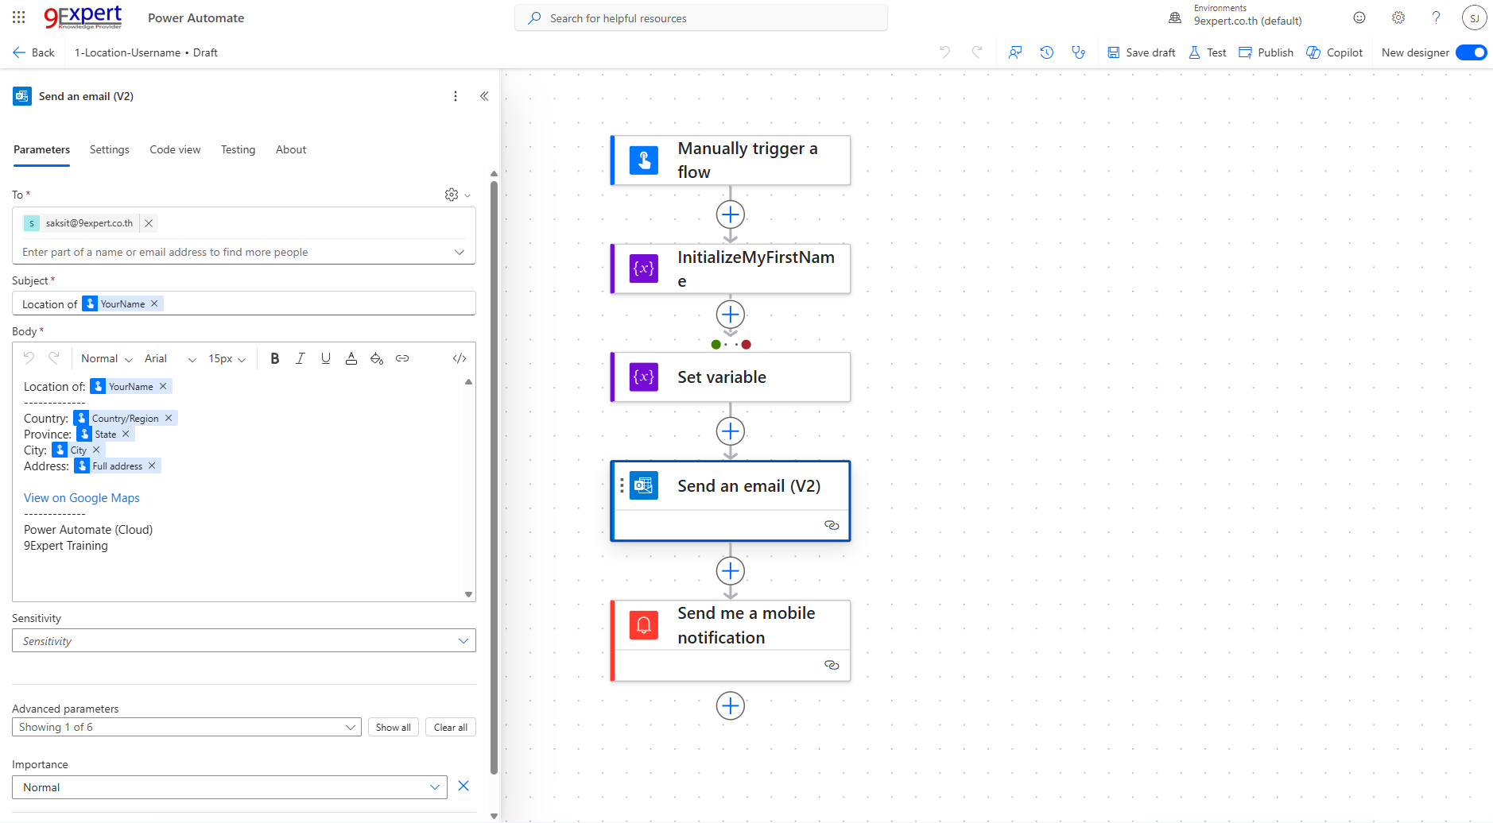
Task: Test the flow
Action: tap(1207, 52)
